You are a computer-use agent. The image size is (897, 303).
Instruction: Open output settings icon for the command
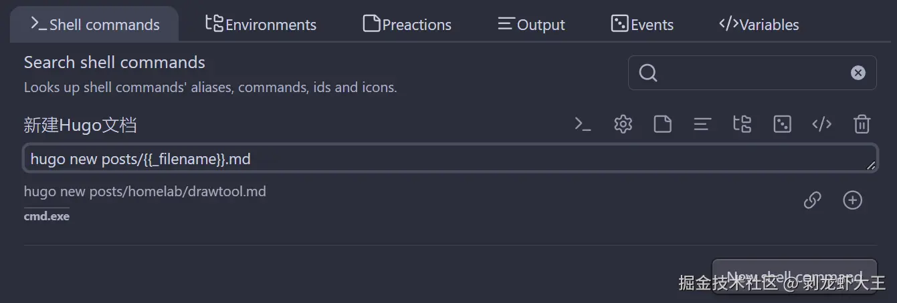702,124
